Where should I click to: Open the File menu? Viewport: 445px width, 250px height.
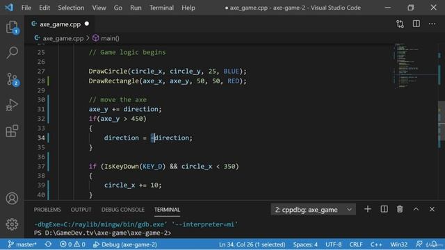point(26,8)
